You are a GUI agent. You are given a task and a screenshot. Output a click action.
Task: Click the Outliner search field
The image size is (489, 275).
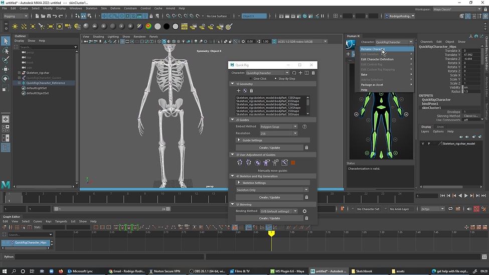[x=48, y=47]
